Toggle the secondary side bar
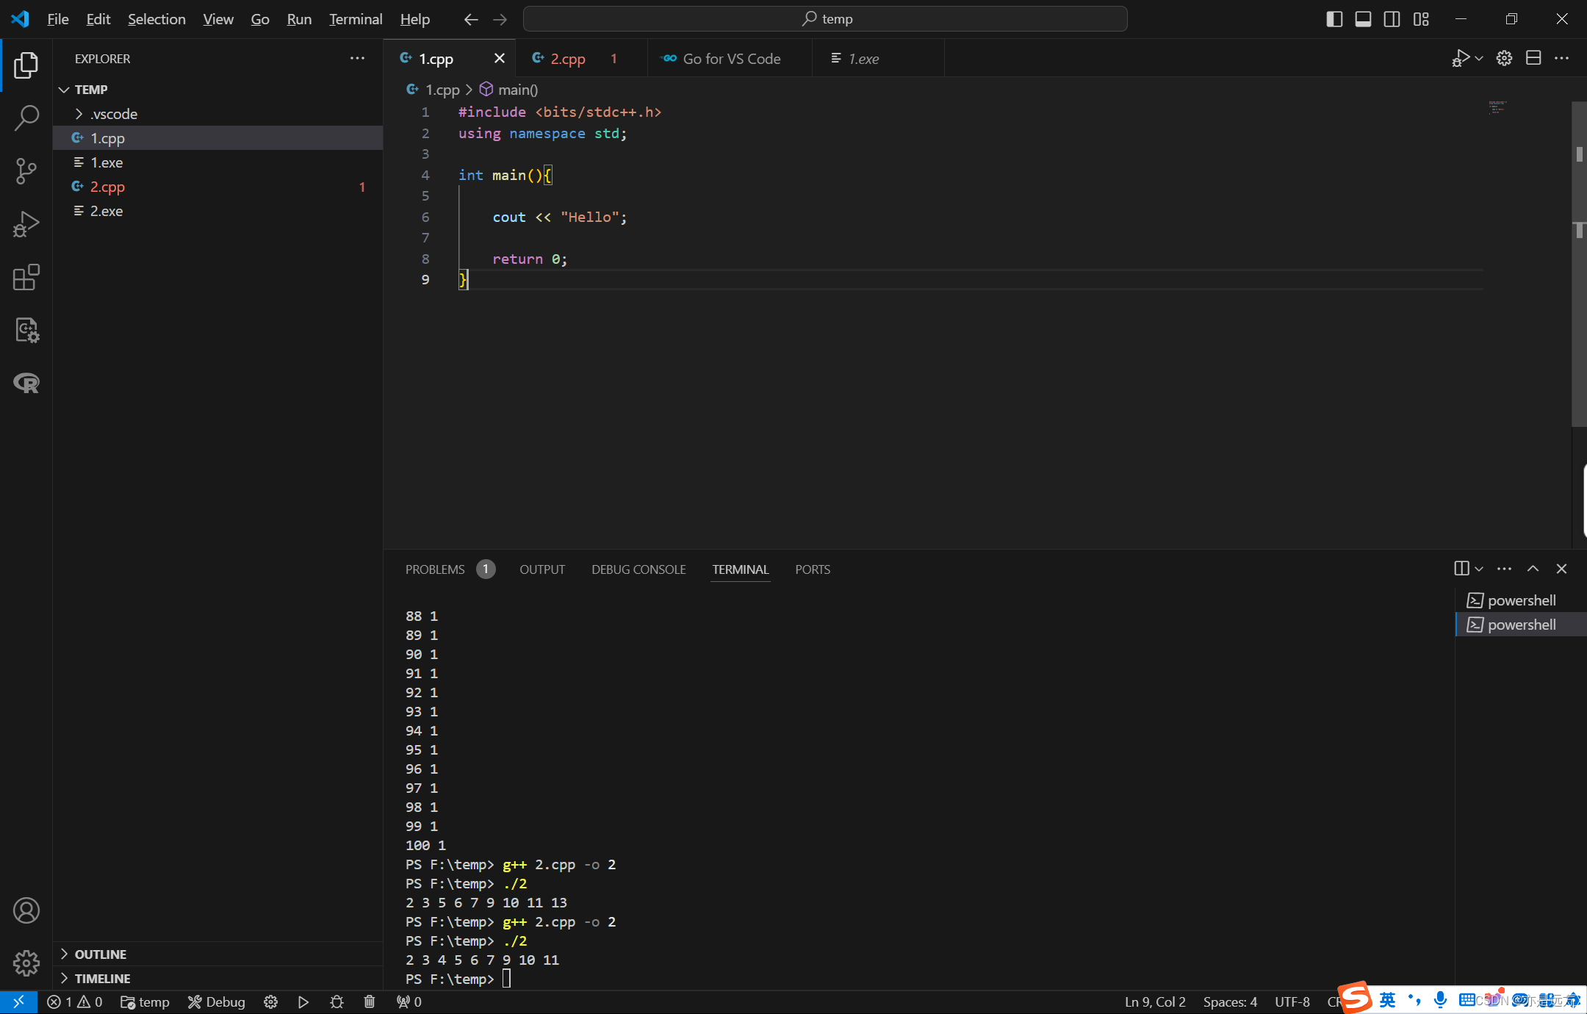This screenshot has width=1587, height=1014. [x=1392, y=18]
